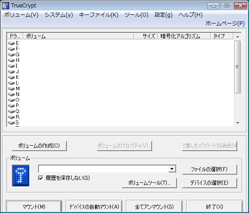Click the ボリュームの作成(C) button
The image size is (249, 213).
click(x=39, y=146)
